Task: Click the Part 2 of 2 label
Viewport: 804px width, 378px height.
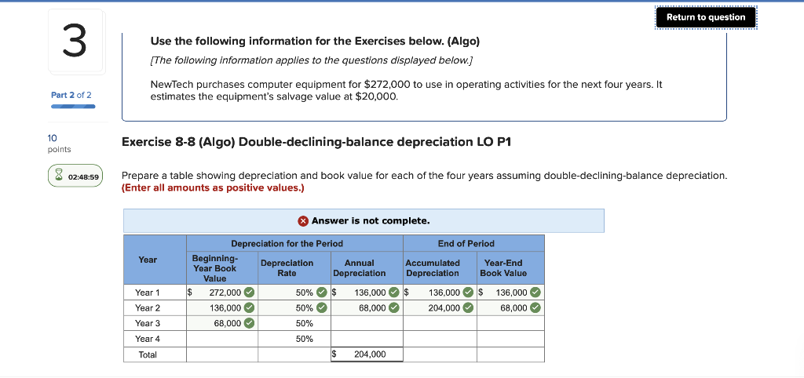Action: (x=71, y=95)
